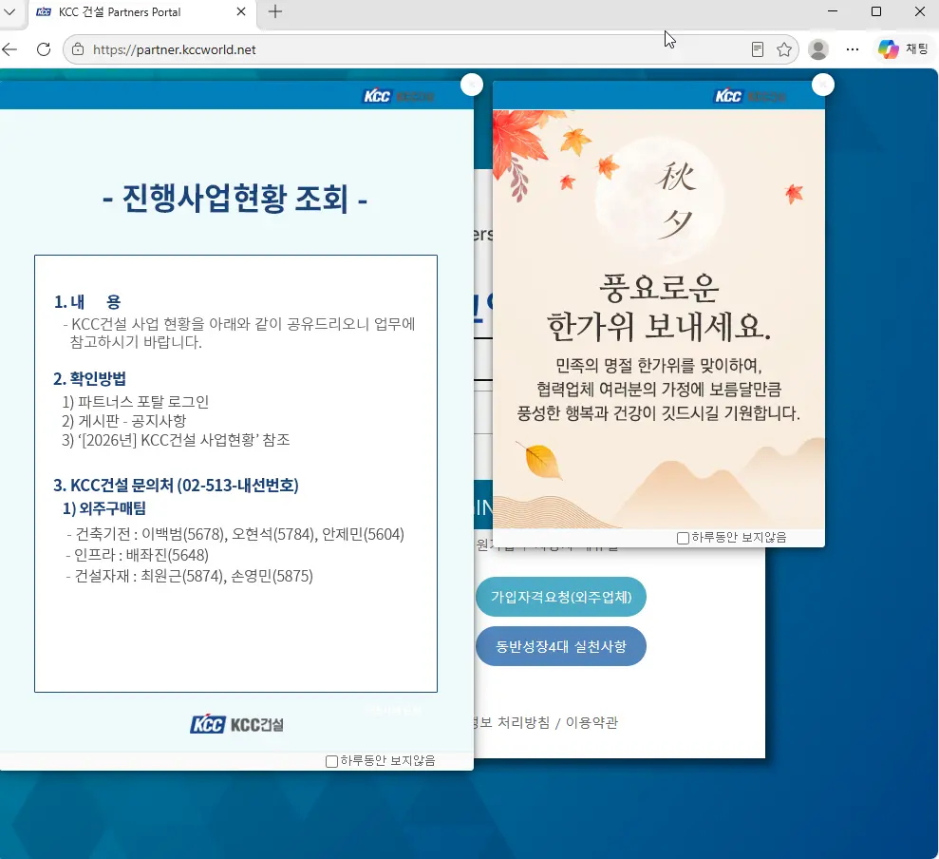Click the text 1) 외주구매팀
939x859 pixels.
[x=104, y=508]
